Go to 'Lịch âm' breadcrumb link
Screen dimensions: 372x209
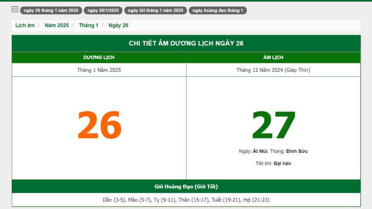(x=25, y=25)
